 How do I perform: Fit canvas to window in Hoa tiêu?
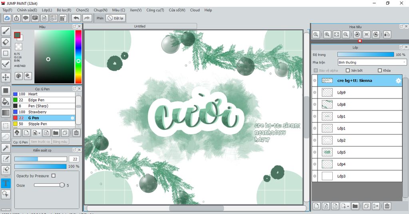tap(336, 34)
